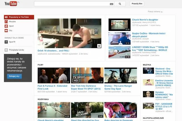
Task: Open the Star Trek Super Bowl TV Spot thumbnail
Action: (x=87, y=76)
